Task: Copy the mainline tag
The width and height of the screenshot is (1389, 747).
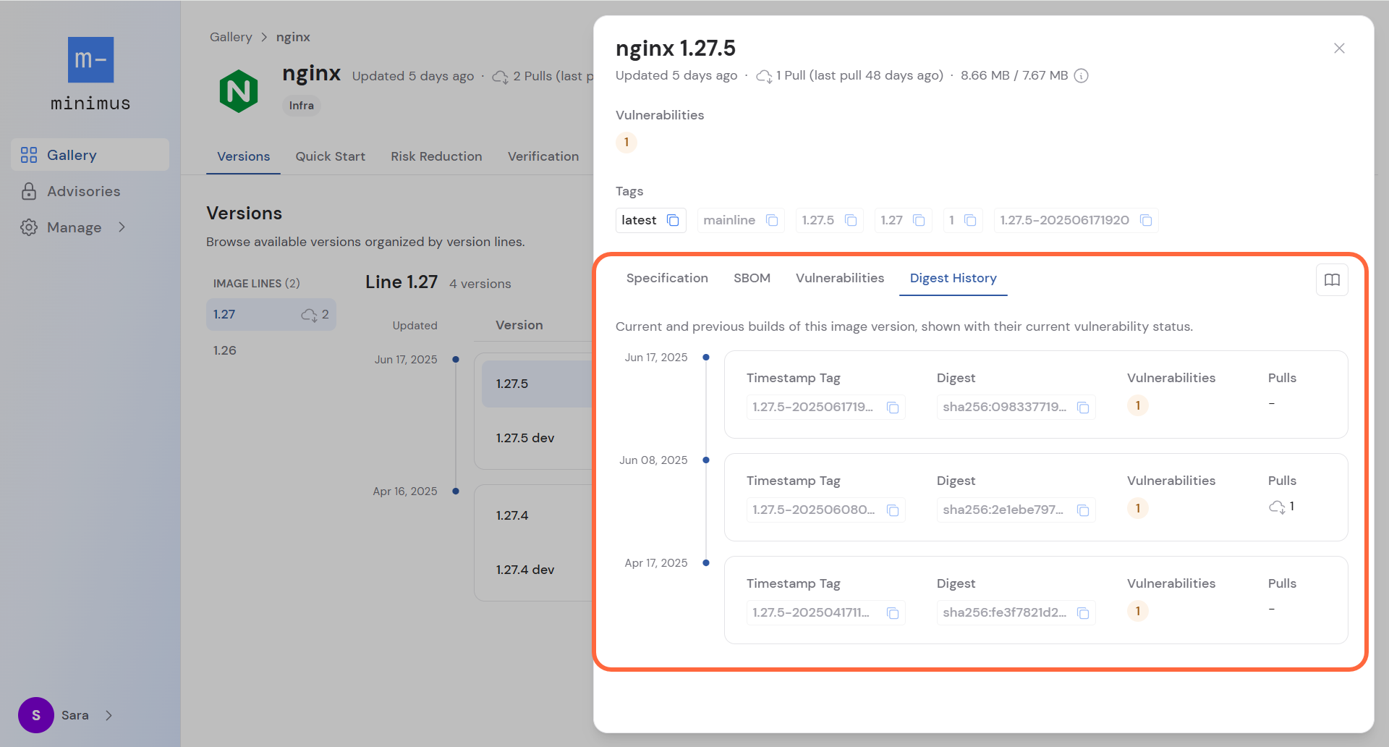Action: click(x=772, y=220)
